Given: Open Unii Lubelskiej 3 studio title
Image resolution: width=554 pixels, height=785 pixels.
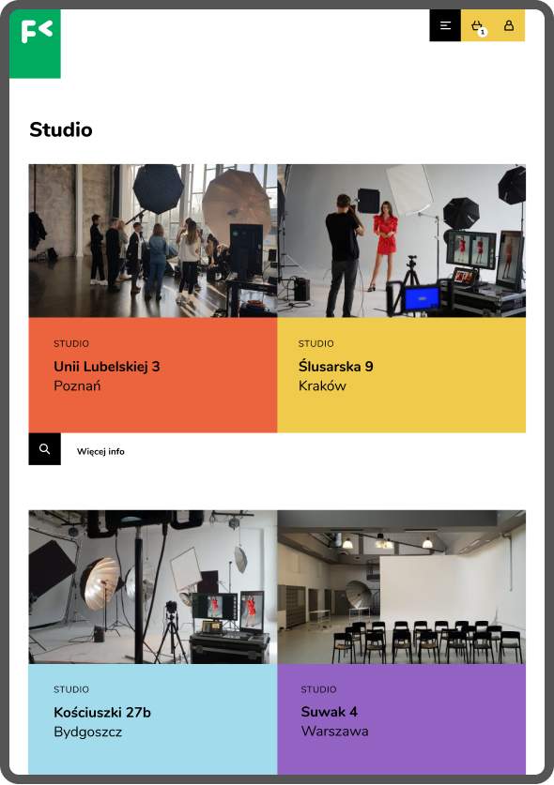Looking at the screenshot, I should 107,367.
